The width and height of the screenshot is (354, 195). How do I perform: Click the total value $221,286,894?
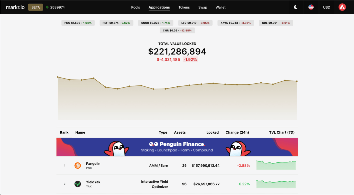click(177, 52)
